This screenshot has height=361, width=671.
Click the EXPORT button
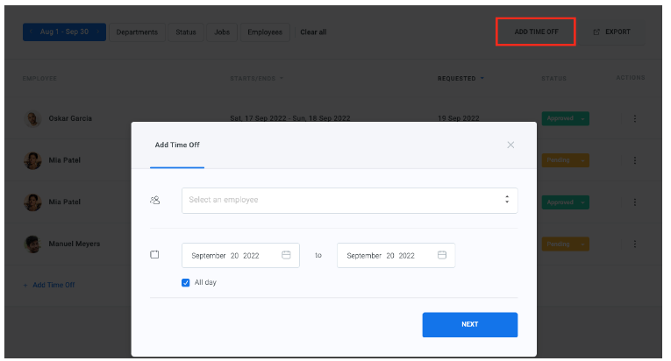[x=612, y=32]
